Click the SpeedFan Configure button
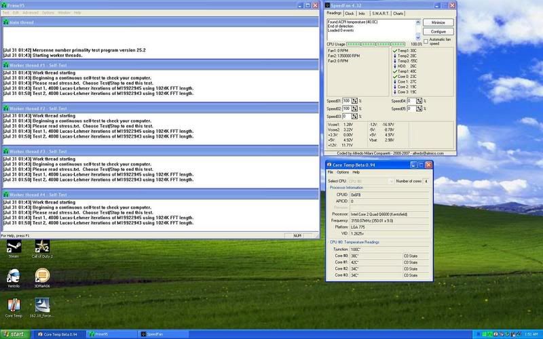The height and width of the screenshot is (339, 543). point(438,31)
